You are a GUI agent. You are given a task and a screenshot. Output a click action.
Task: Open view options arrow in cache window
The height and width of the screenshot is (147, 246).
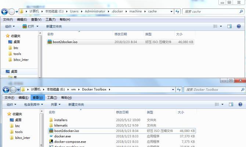tap(221, 26)
